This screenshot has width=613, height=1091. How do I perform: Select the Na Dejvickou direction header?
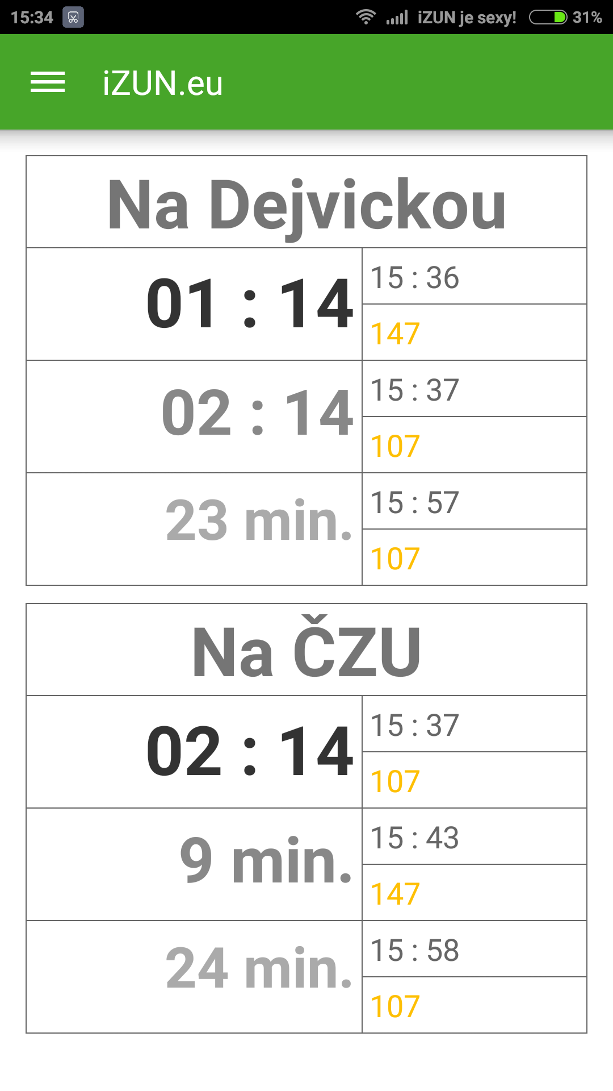(306, 205)
